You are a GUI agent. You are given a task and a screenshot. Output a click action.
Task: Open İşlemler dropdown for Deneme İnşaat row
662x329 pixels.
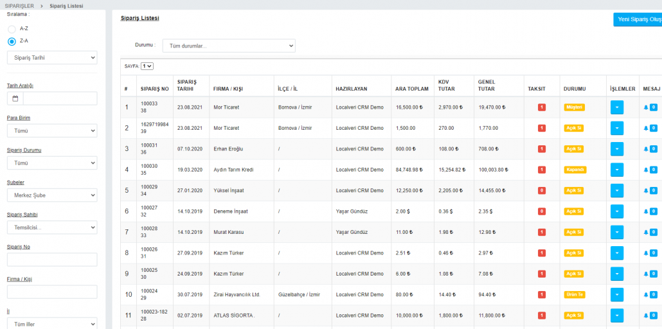coord(617,211)
